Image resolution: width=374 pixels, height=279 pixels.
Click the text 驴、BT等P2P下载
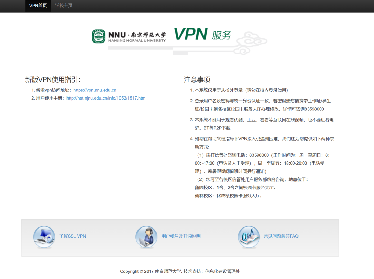pos(213,128)
